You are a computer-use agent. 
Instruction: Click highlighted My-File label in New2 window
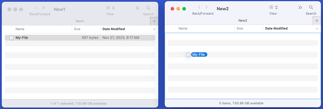(x=199, y=55)
